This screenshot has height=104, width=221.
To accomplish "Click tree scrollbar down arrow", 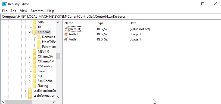I will pos(58,97).
